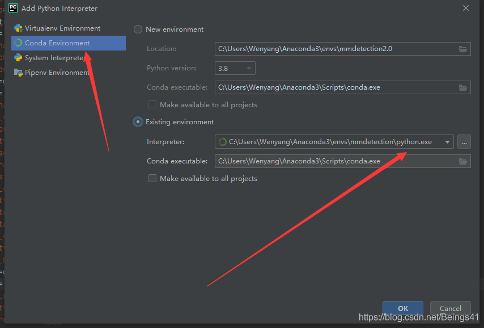Toggle Make available checkbox under New environment
The width and height of the screenshot is (484, 328).
point(152,104)
